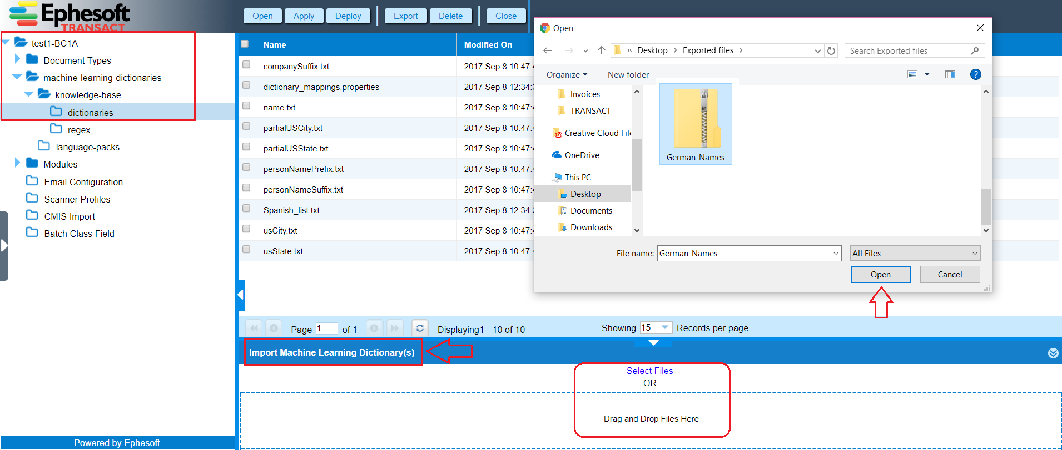Open the Organize menu
The image size is (1062, 450).
(x=567, y=74)
